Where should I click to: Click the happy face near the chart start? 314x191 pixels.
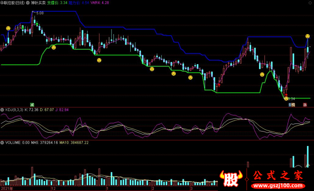tap(8, 28)
